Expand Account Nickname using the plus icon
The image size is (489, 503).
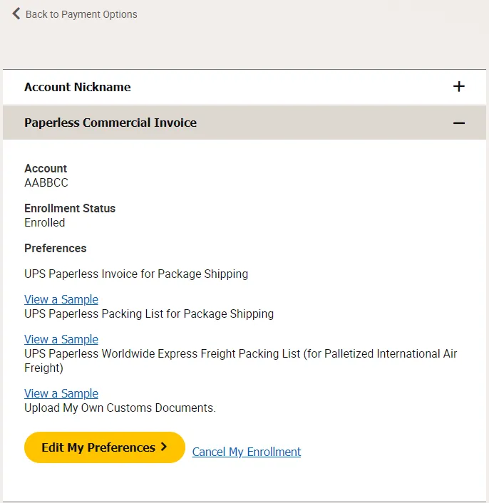[459, 87]
